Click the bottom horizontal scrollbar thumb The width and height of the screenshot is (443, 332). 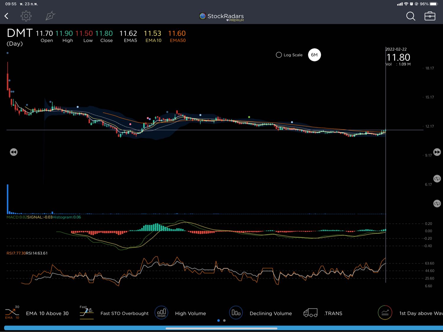[221, 328]
